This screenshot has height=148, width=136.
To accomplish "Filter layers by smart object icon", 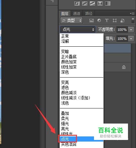I will click(123, 20).
